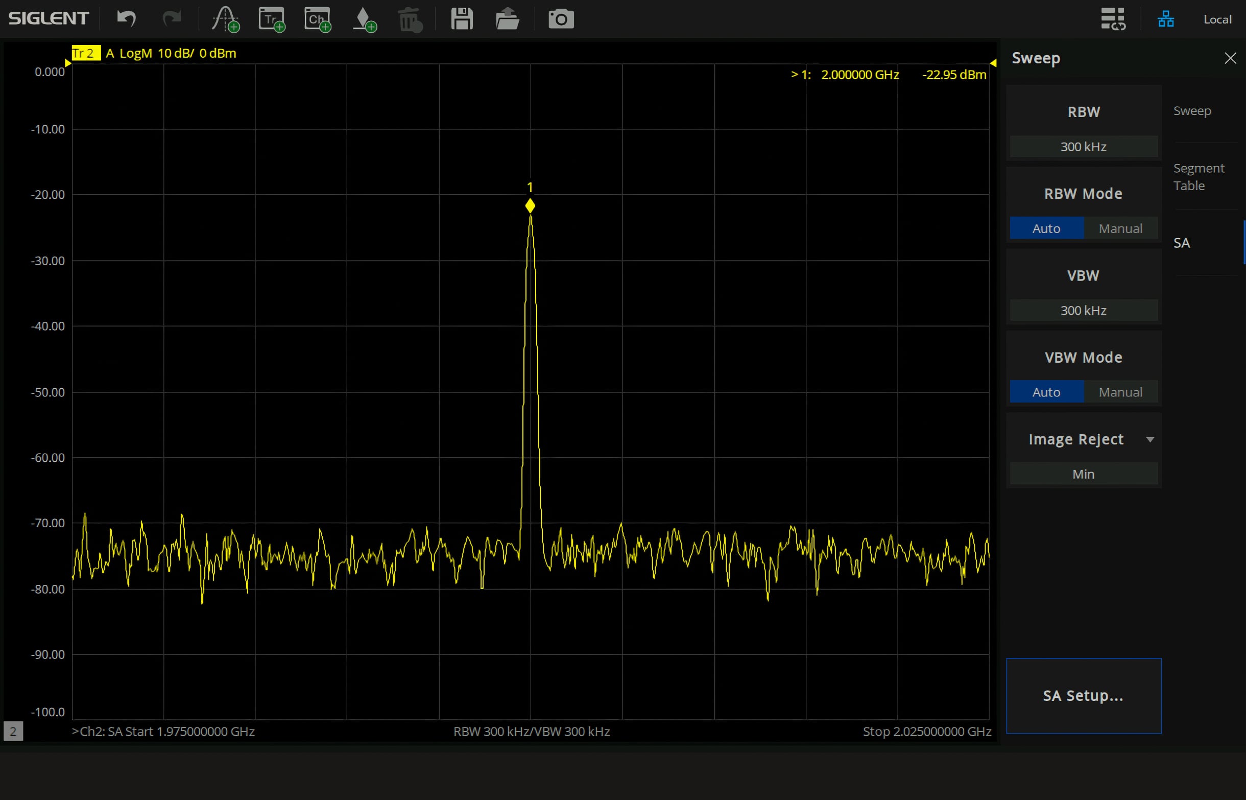Add a new channel with Ch icon

tap(318, 20)
